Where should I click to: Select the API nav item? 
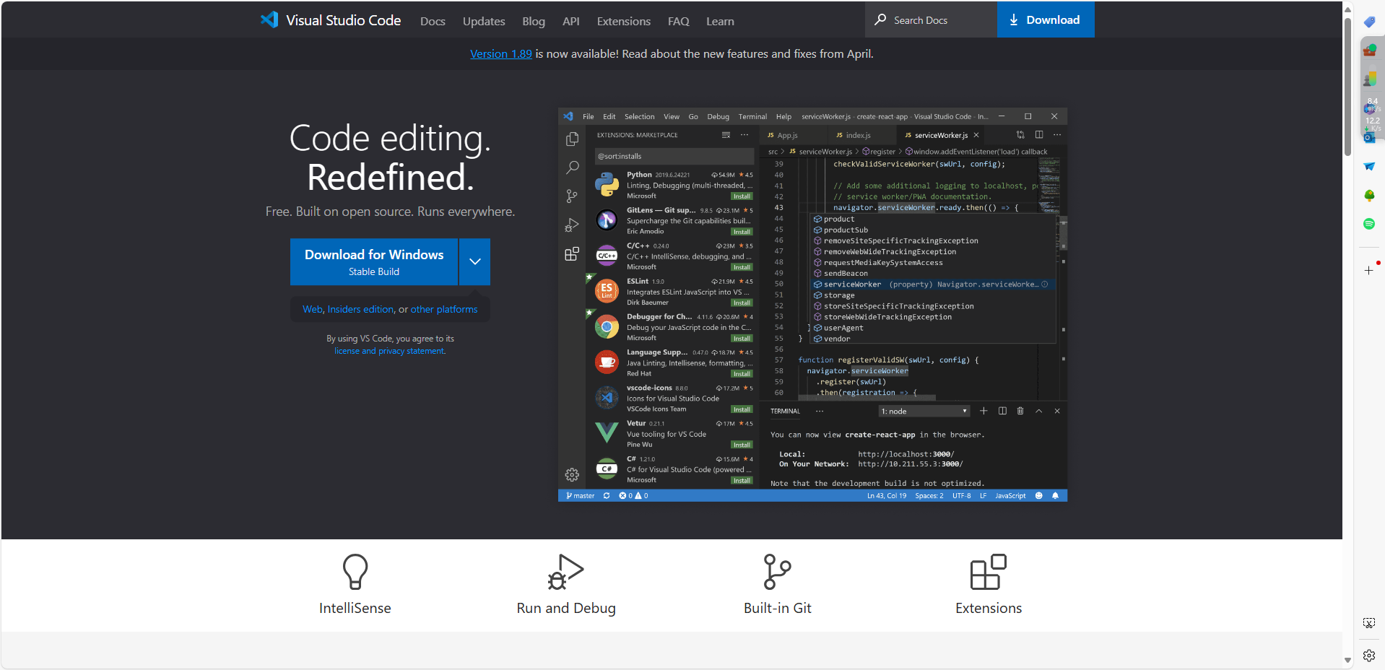point(571,22)
